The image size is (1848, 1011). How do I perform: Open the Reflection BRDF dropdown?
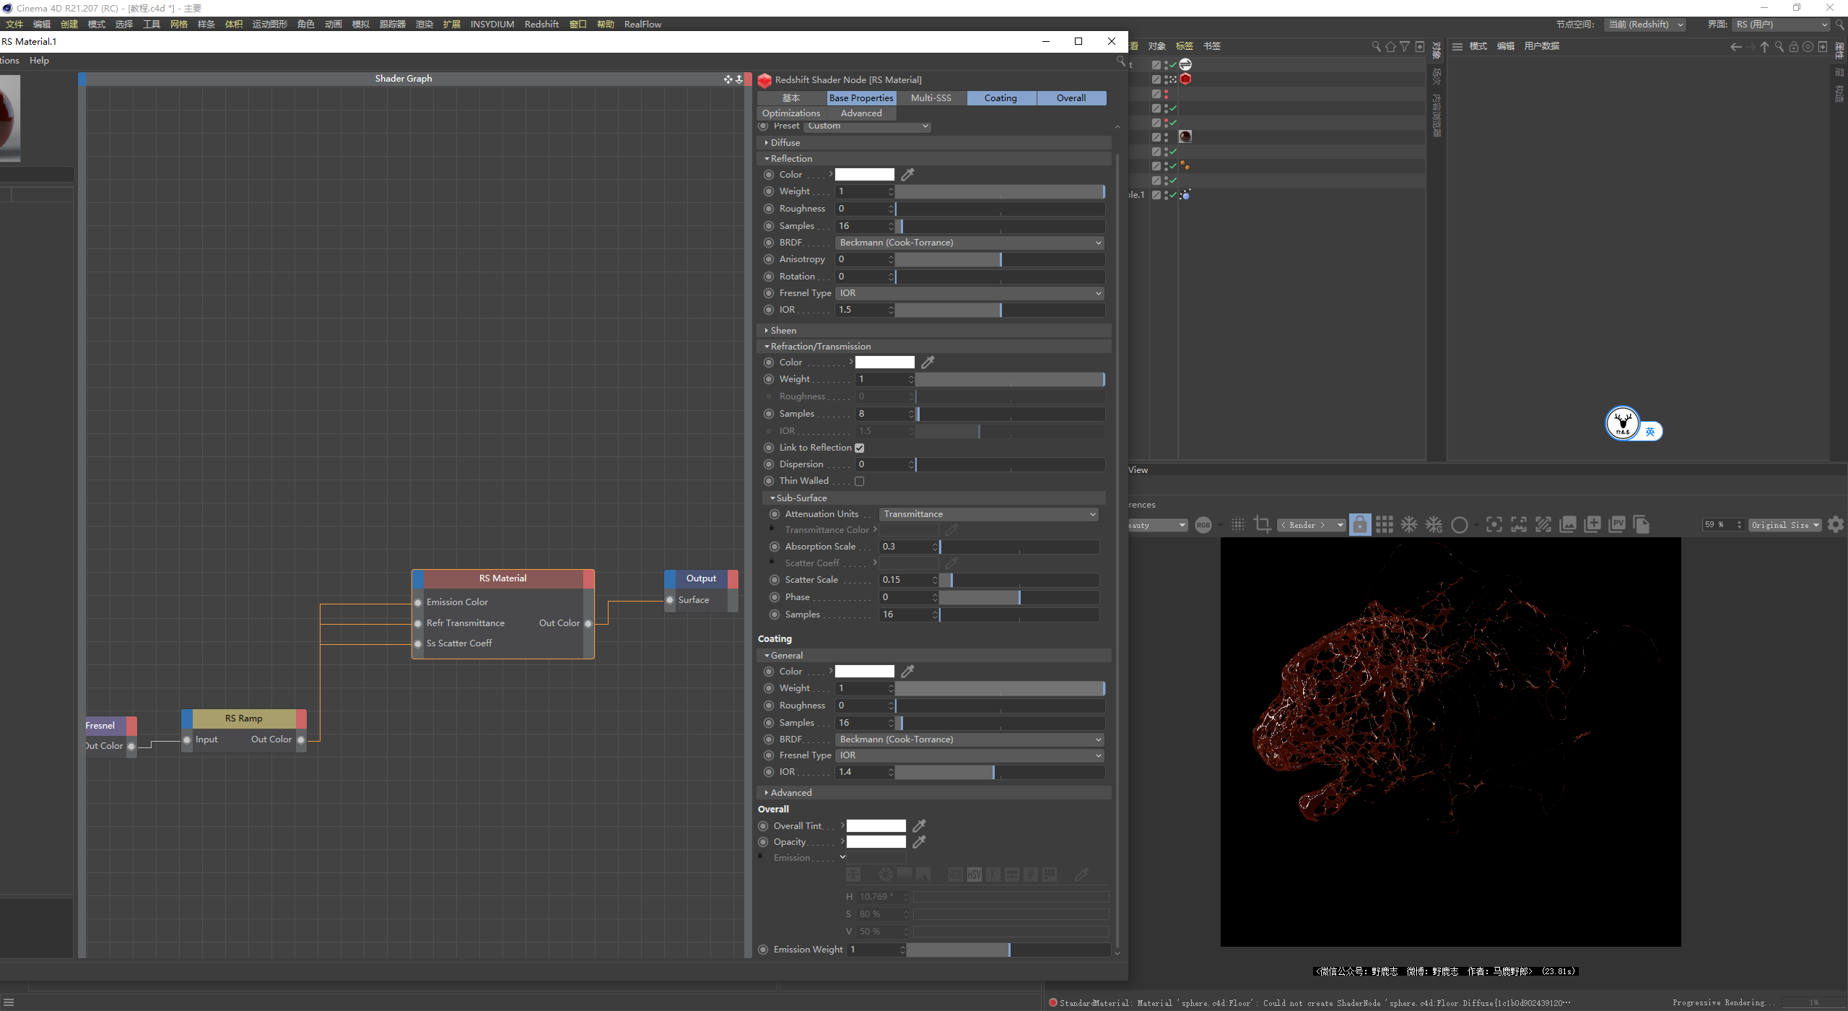coord(969,243)
